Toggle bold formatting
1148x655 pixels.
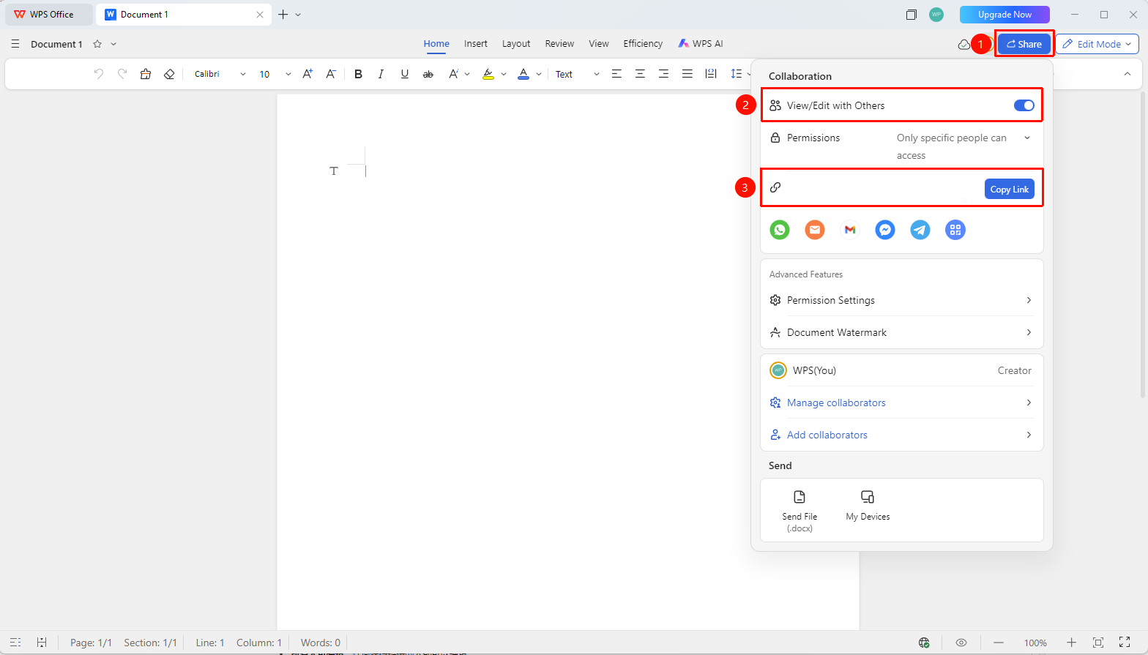358,74
